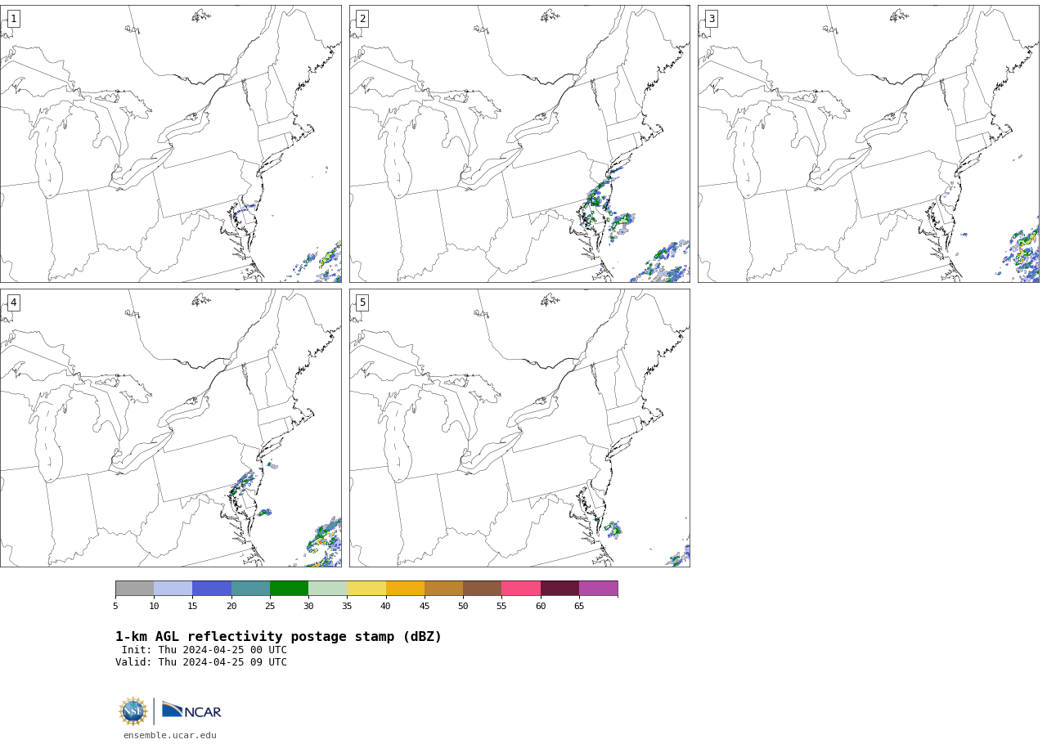Click the teal 20-25 dBZ swatch
1047x744 pixels.
250,589
